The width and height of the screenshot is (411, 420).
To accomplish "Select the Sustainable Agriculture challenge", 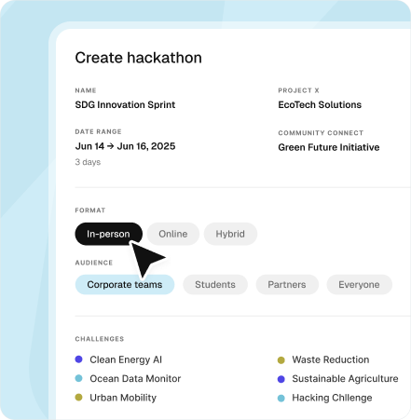I will point(345,379).
